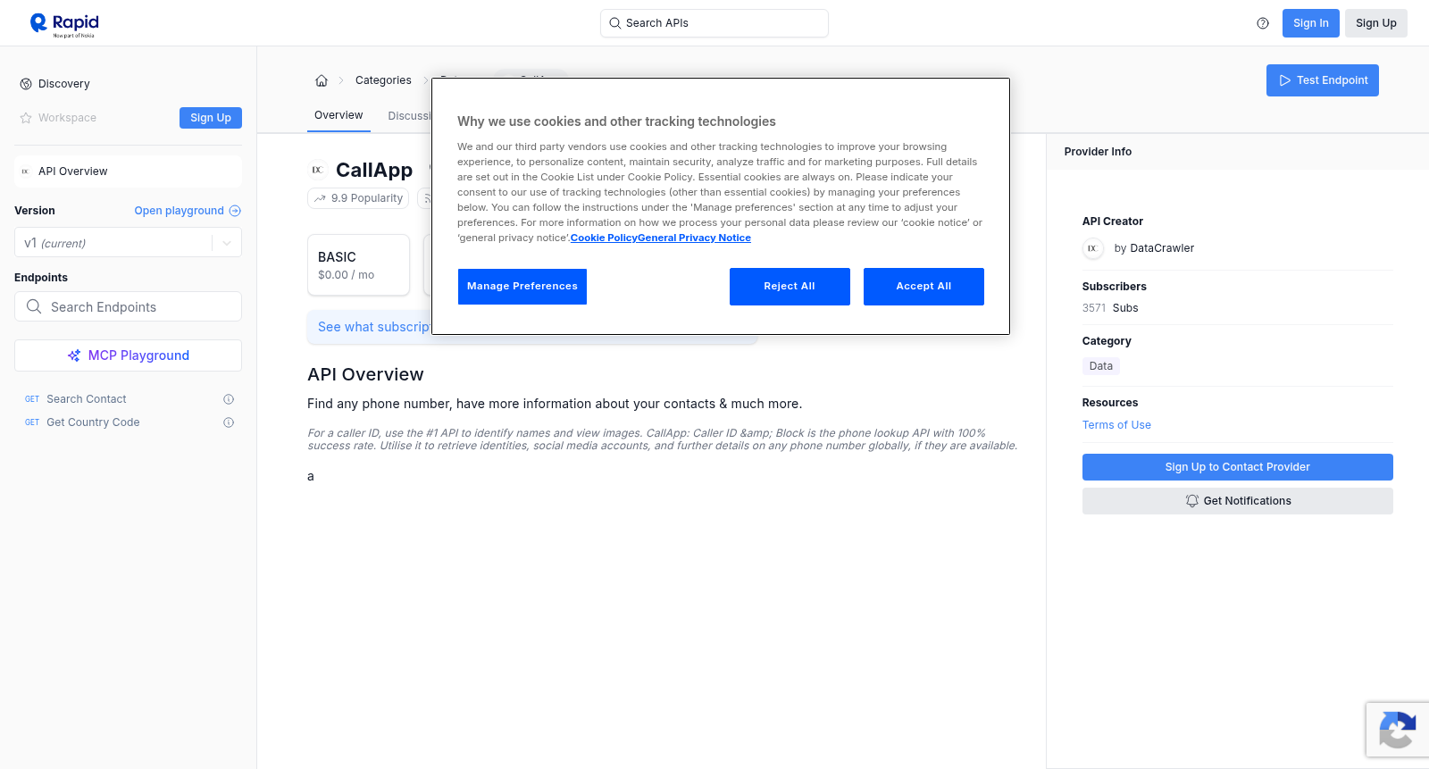Focus the Search APIs input

(x=714, y=23)
